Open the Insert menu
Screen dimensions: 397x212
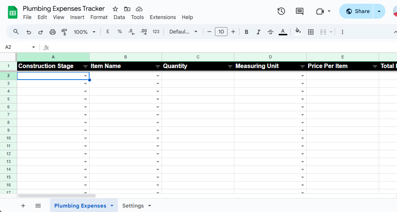(77, 17)
